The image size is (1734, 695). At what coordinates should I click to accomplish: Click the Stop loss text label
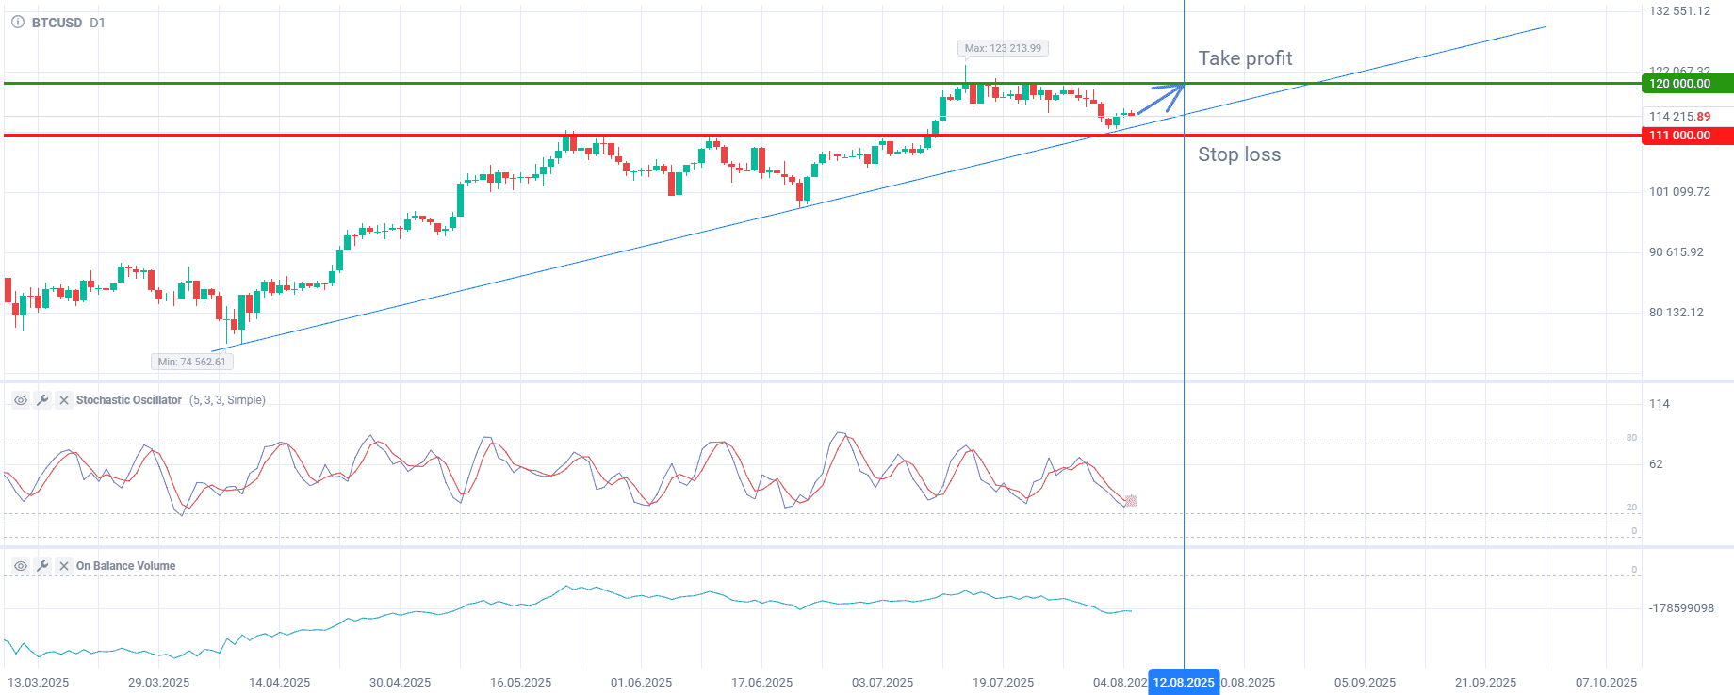(1239, 154)
